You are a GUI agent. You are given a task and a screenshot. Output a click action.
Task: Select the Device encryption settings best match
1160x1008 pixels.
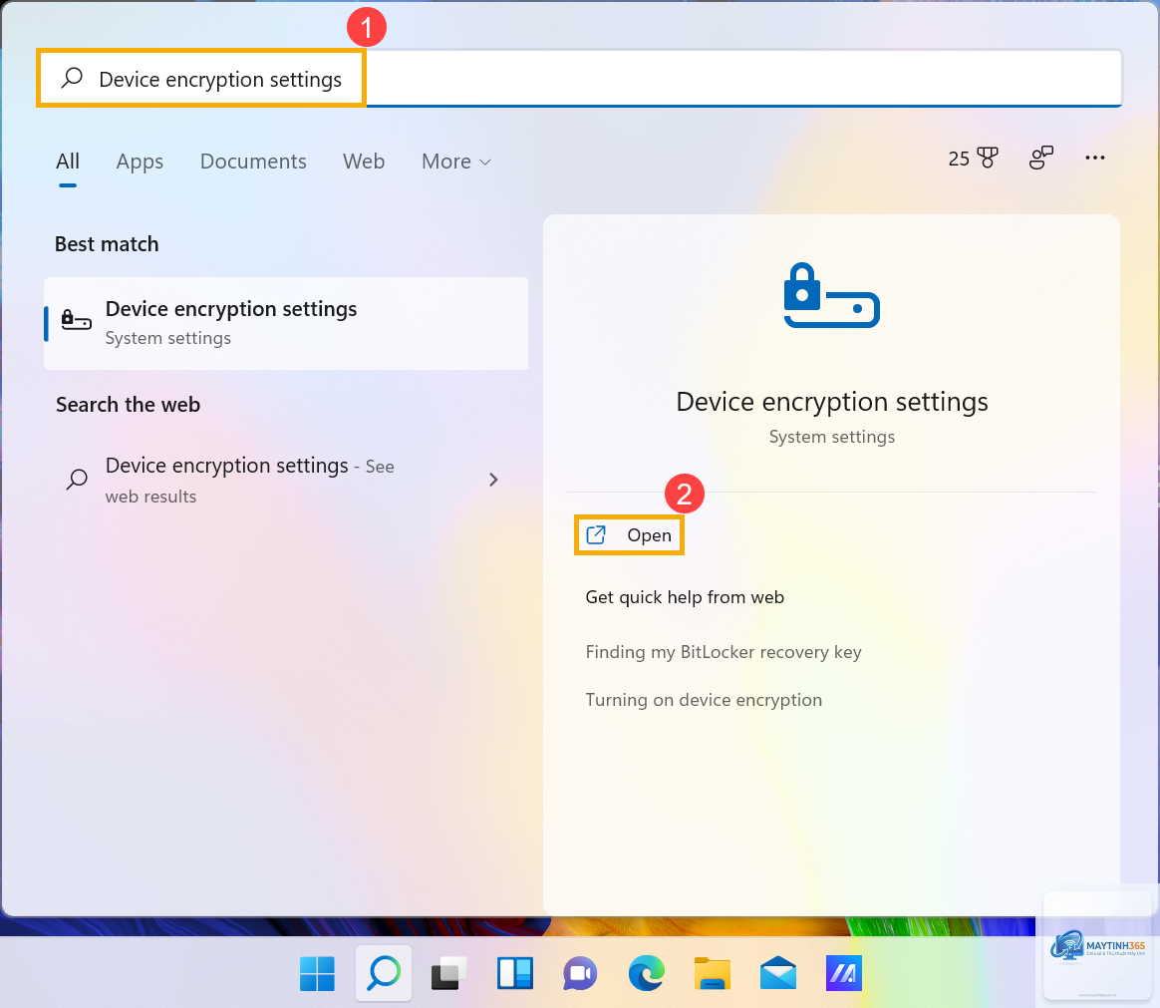point(286,323)
